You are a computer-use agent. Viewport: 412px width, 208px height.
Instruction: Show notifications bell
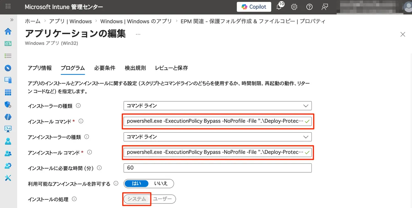pyautogui.click(x=279, y=7)
